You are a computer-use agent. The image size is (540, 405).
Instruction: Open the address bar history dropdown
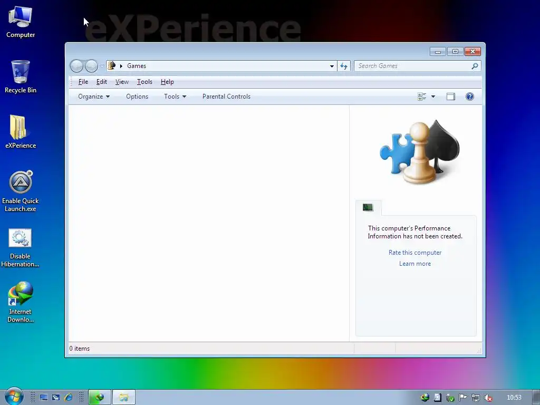(332, 66)
